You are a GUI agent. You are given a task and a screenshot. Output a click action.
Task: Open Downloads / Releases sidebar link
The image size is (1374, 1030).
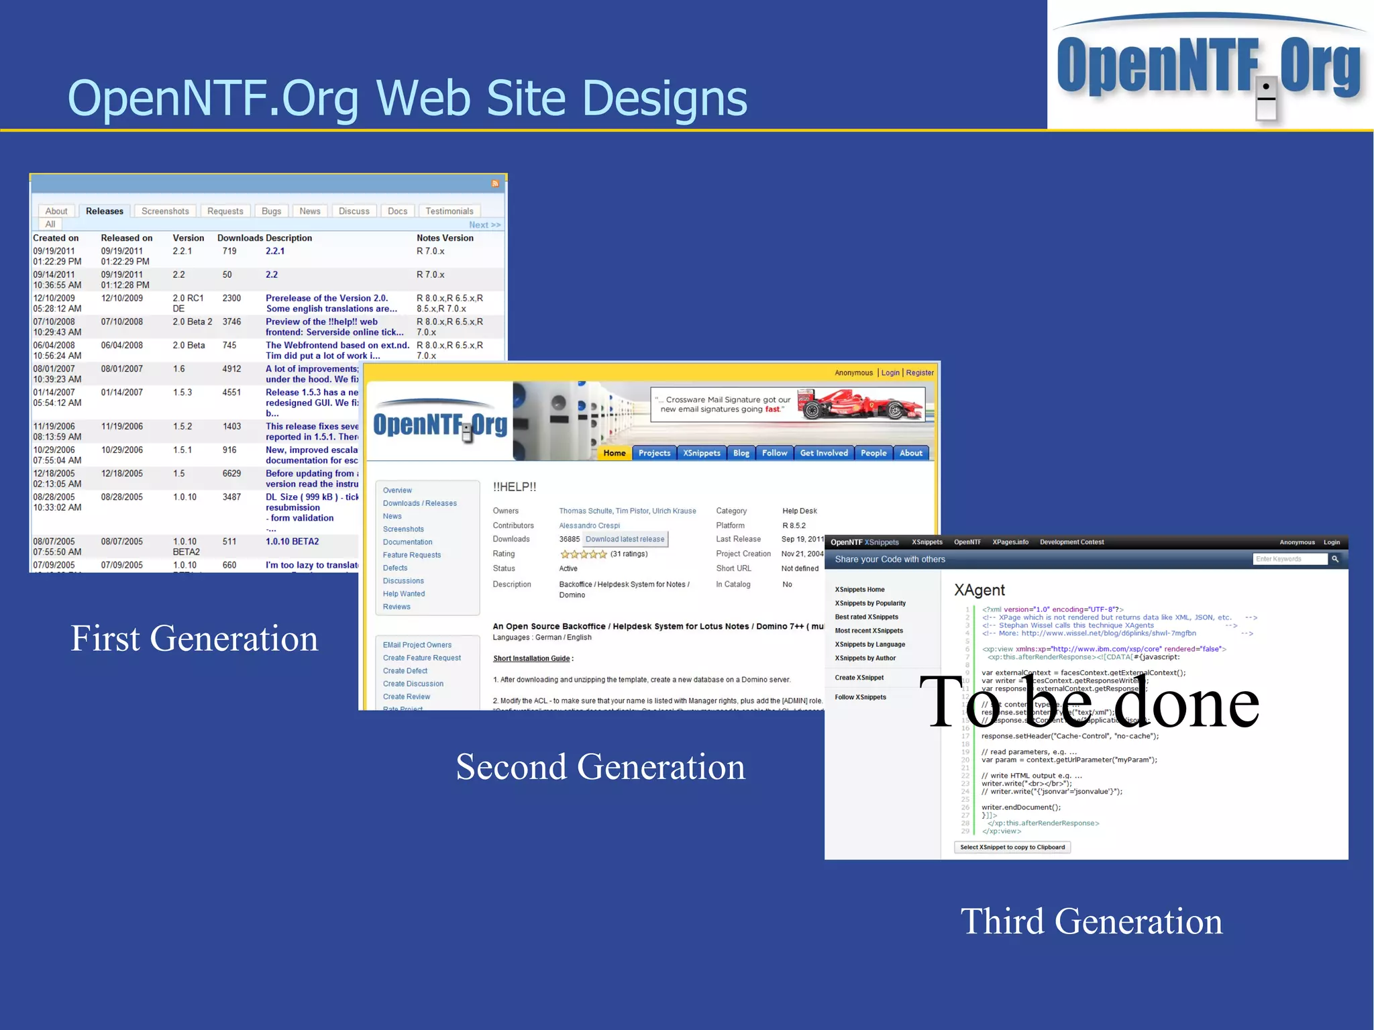[420, 503]
